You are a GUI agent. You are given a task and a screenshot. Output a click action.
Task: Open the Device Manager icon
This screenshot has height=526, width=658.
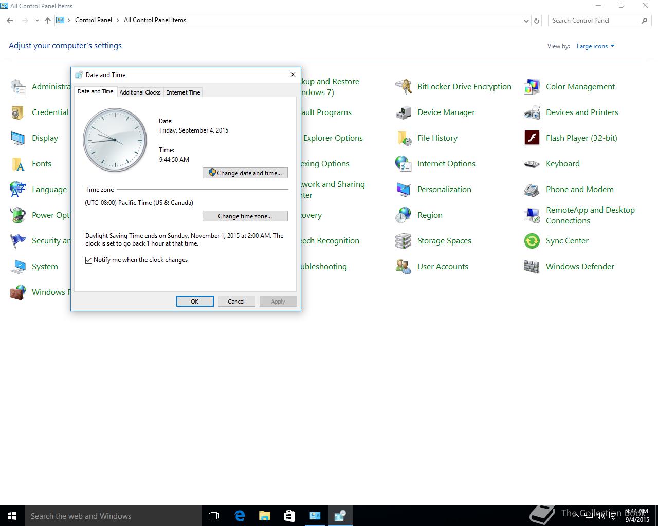click(x=404, y=112)
